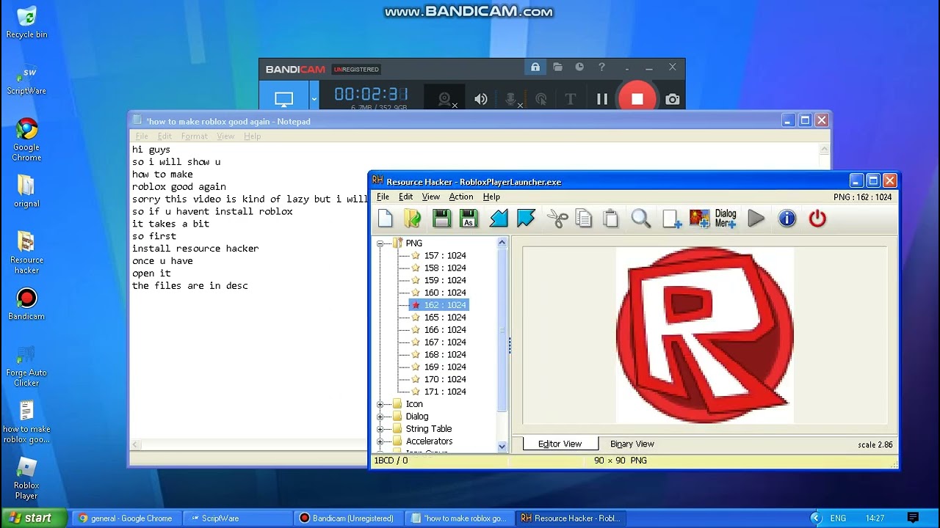Open Notepad File menu

[142, 136]
